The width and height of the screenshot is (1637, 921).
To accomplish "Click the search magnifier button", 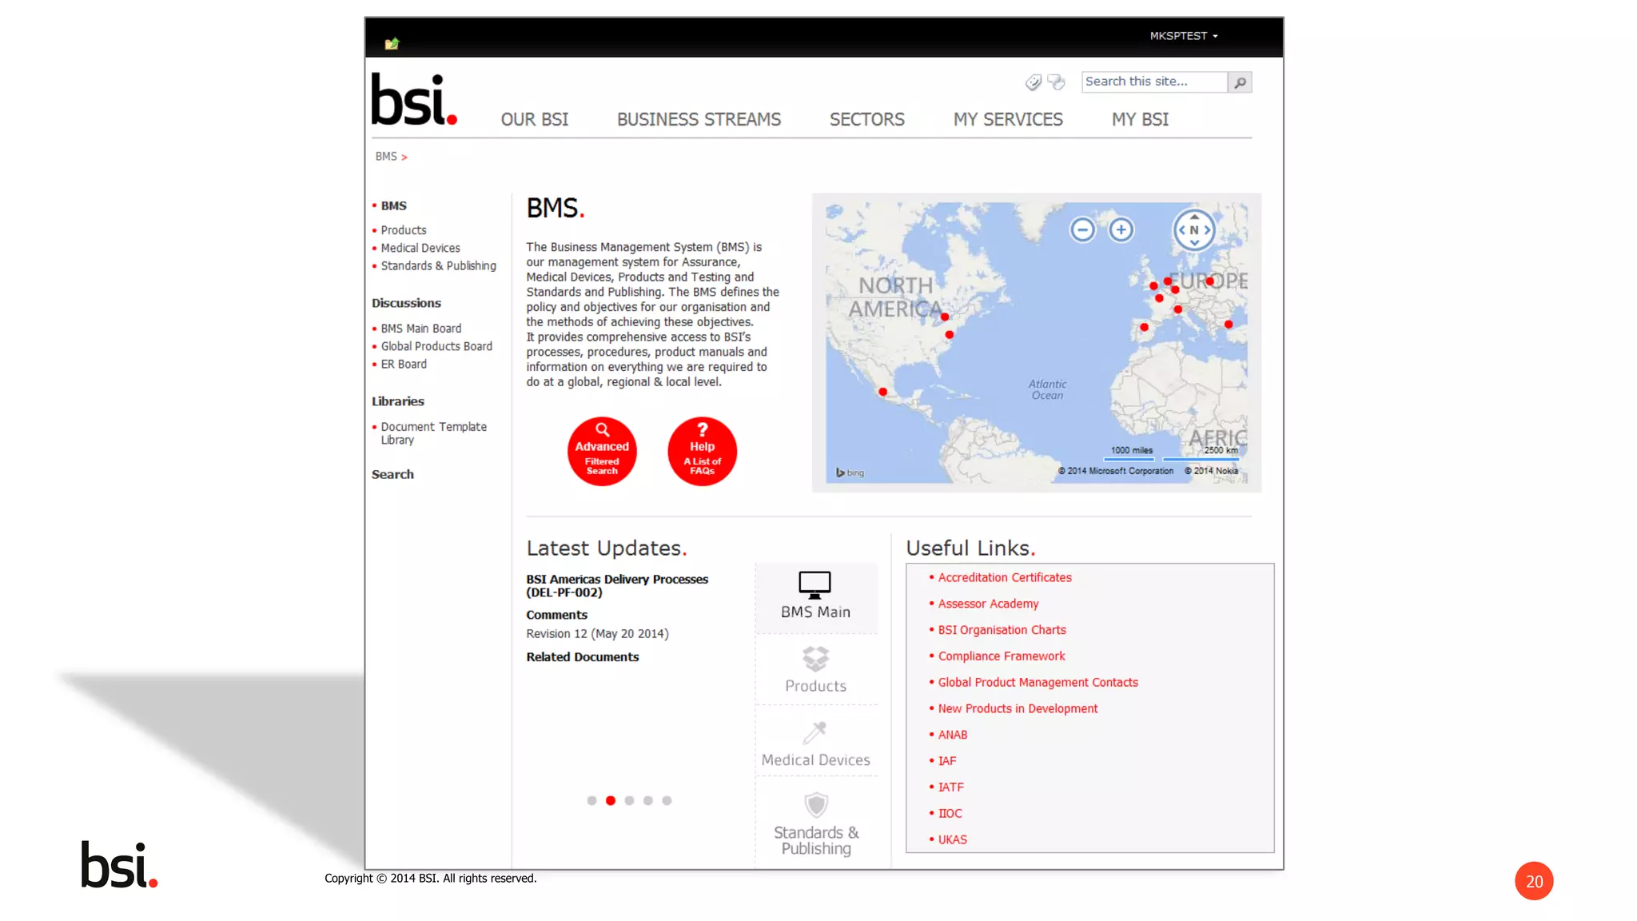I will 1240,82.
